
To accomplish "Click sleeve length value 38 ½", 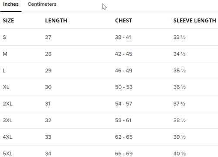I will coord(180,120).
